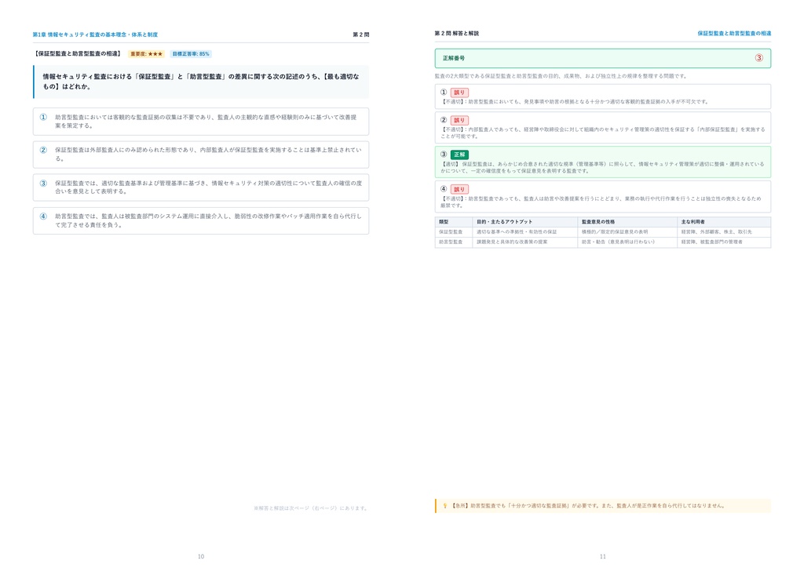
Task: Click explanation ④ text about 独立性の喪失
Action: tap(601, 202)
